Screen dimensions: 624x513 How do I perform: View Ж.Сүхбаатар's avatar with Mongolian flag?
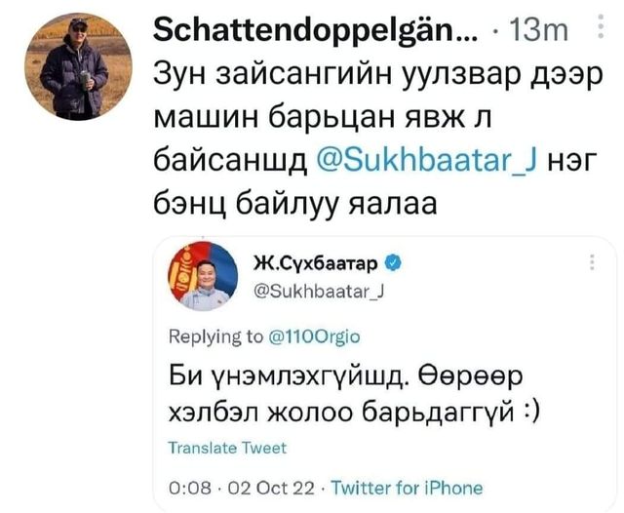tap(203, 276)
